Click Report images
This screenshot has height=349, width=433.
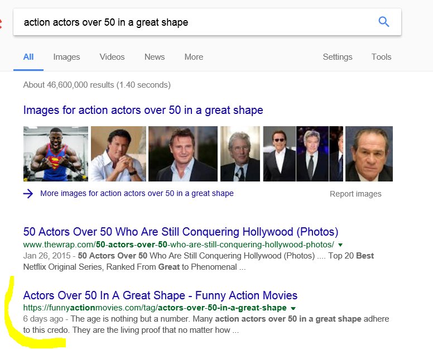click(355, 194)
